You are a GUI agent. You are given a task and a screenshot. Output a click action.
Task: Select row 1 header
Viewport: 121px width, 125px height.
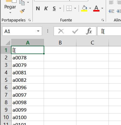point(6,50)
